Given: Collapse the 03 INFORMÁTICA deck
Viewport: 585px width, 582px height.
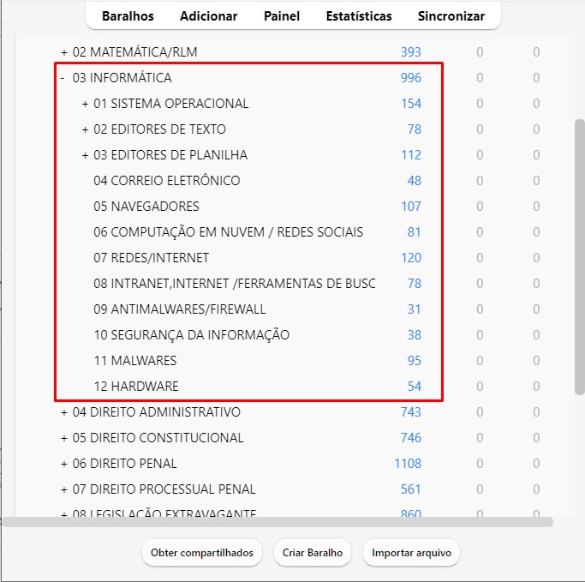Looking at the screenshot, I should pyautogui.click(x=63, y=78).
